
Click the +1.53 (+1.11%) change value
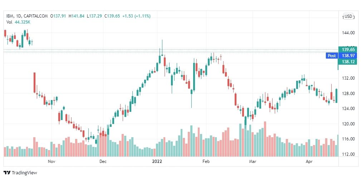click(136, 16)
